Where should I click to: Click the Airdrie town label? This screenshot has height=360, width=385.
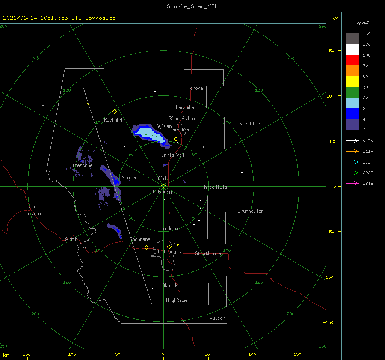tap(169, 229)
